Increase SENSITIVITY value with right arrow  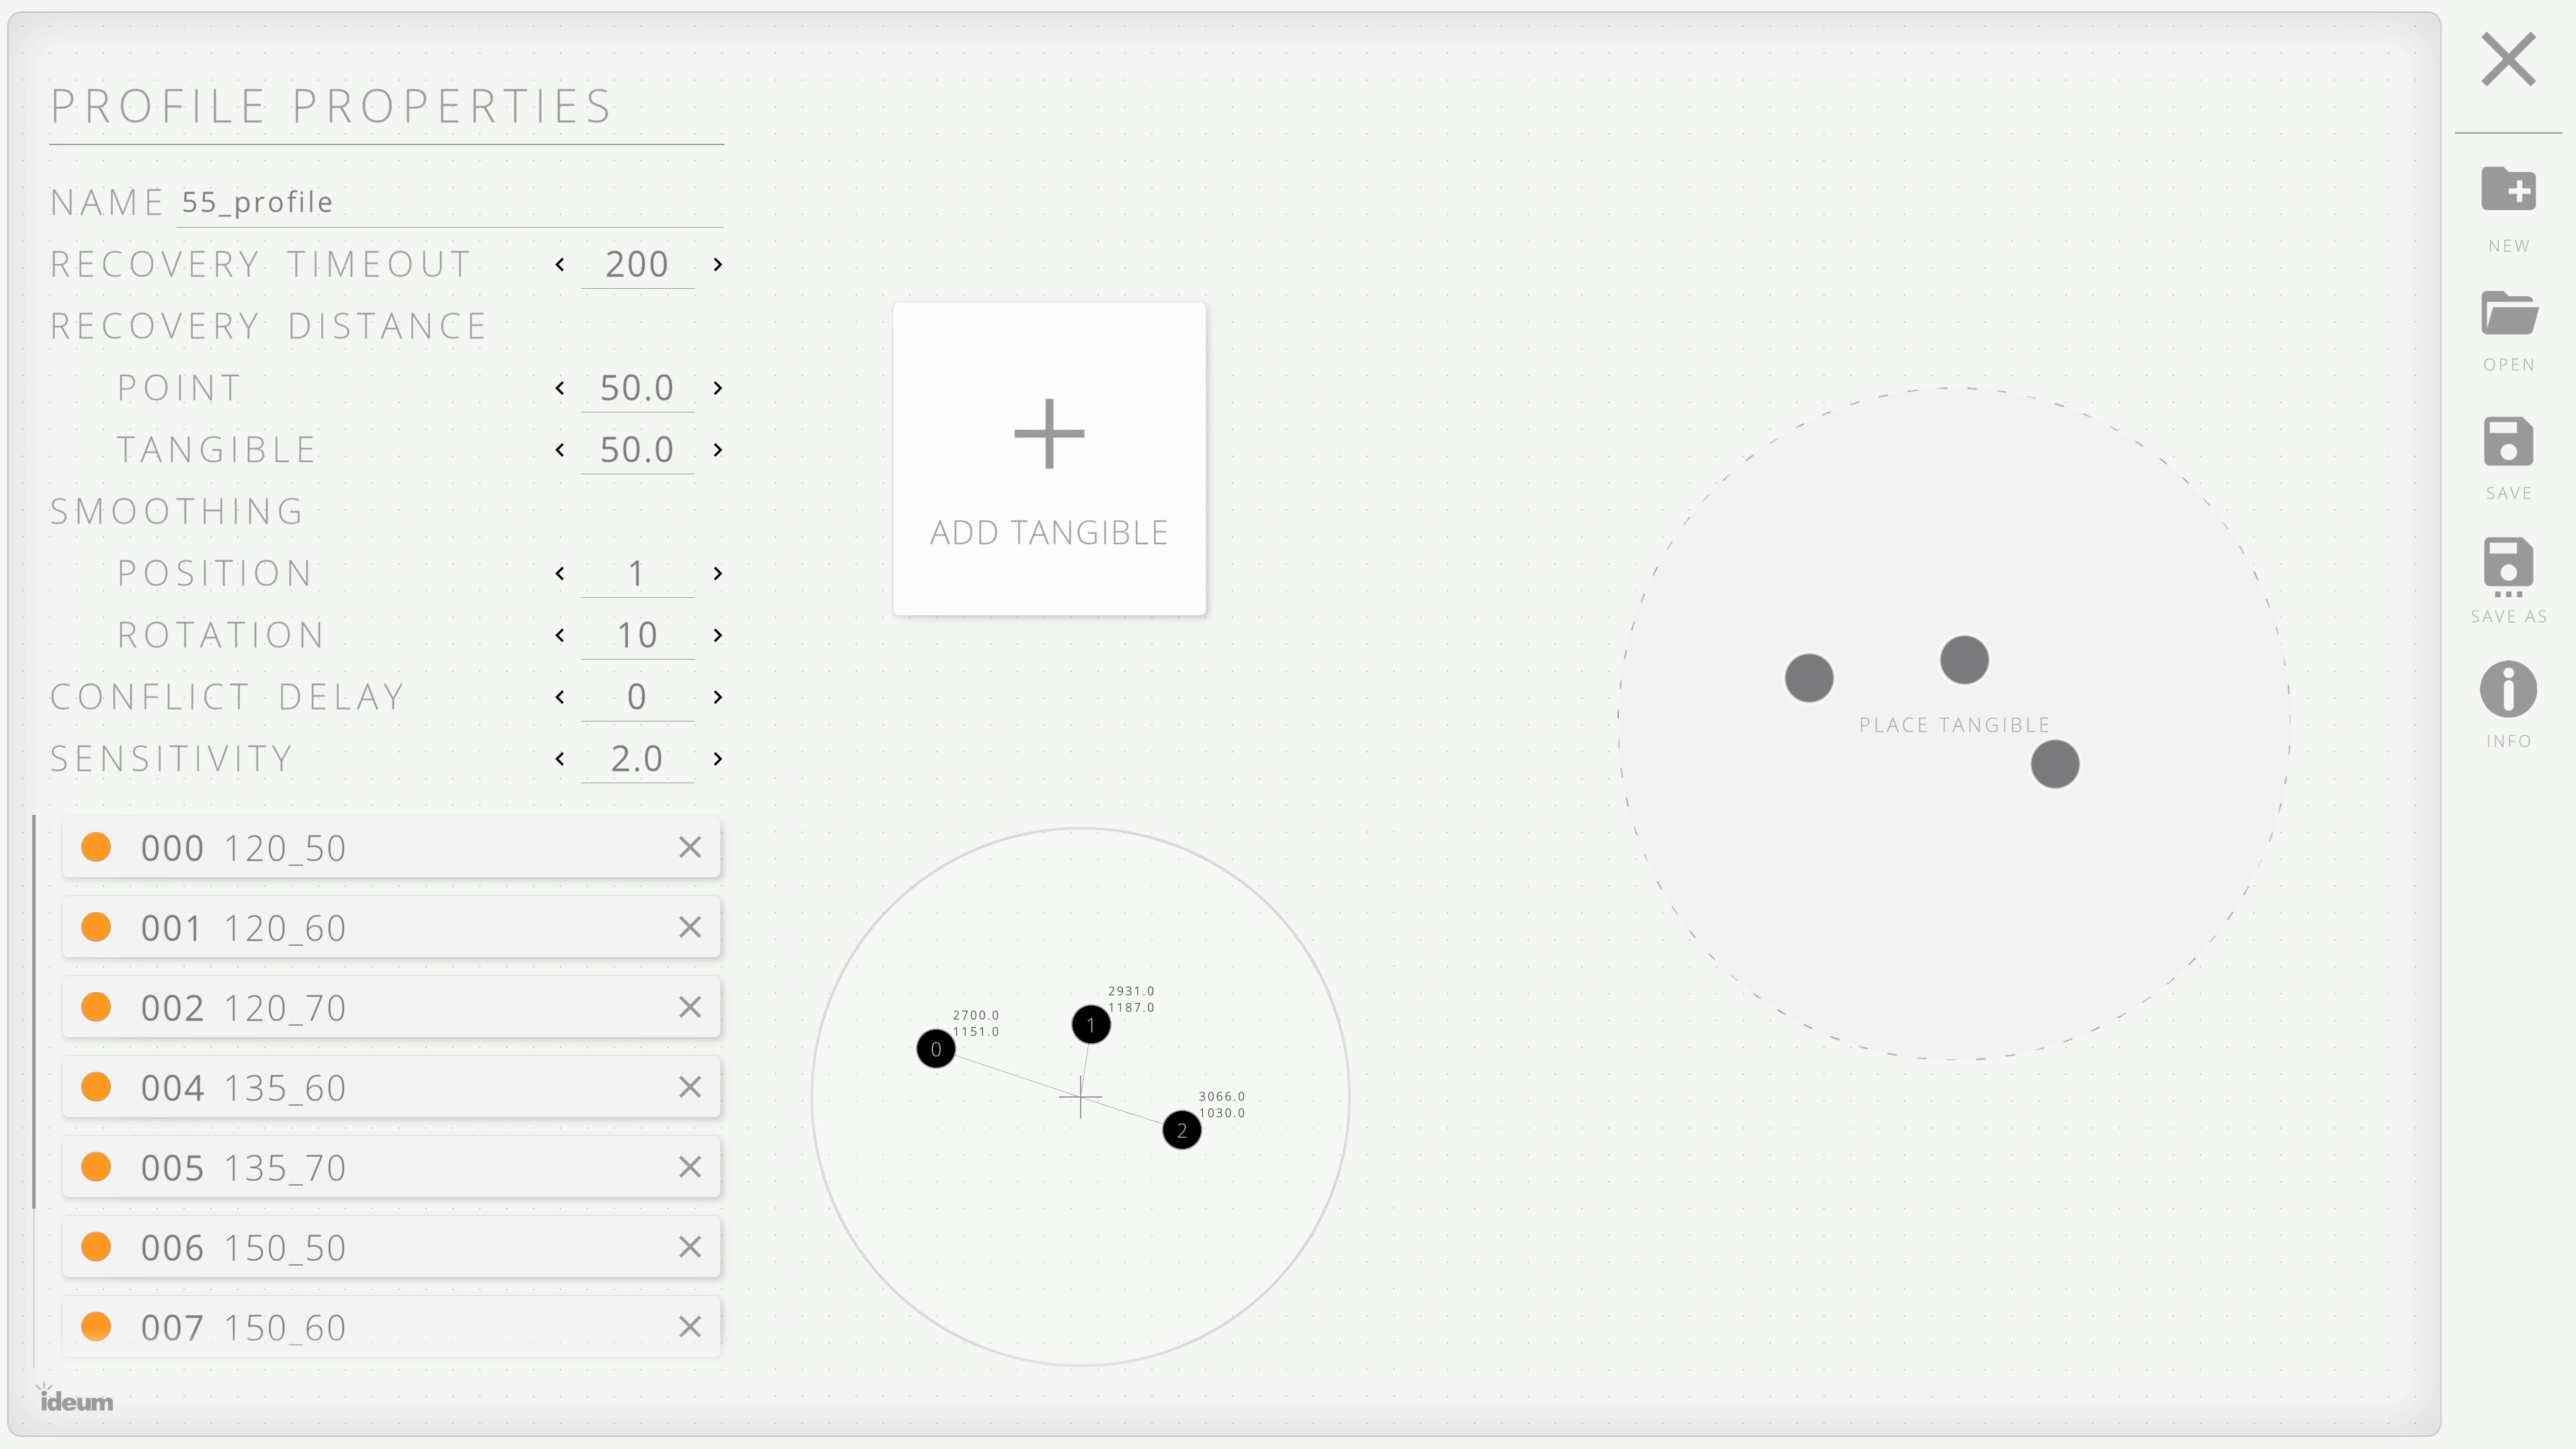[716, 757]
